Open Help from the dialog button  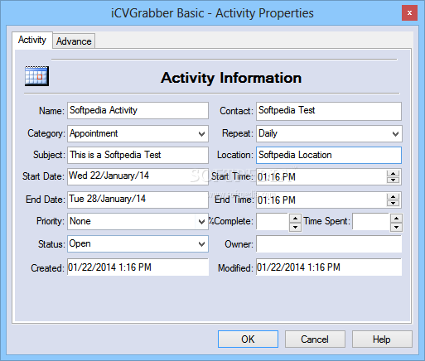[382, 339]
